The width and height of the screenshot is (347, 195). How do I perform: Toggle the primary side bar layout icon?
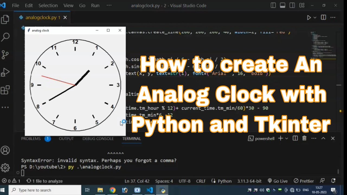(273, 5)
